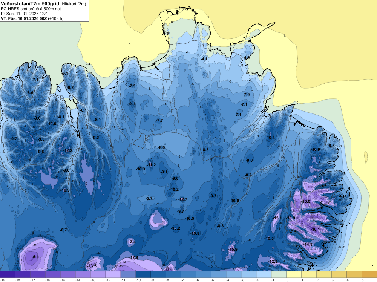Click the legend swatch starting at -15
The image size is (377, 282).
click(68, 274)
